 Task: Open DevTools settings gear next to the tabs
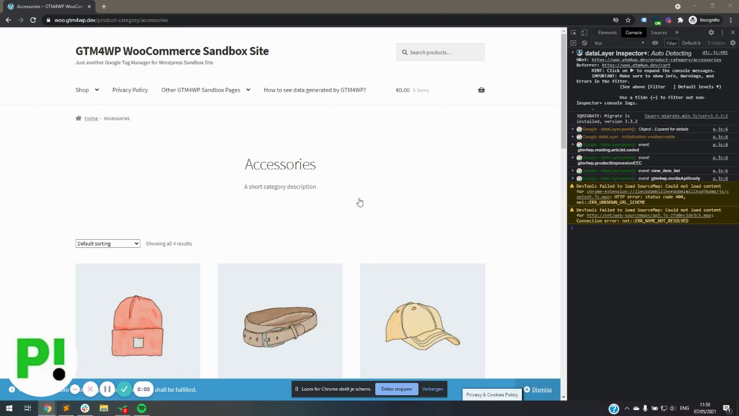pyautogui.click(x=711, y=32)
